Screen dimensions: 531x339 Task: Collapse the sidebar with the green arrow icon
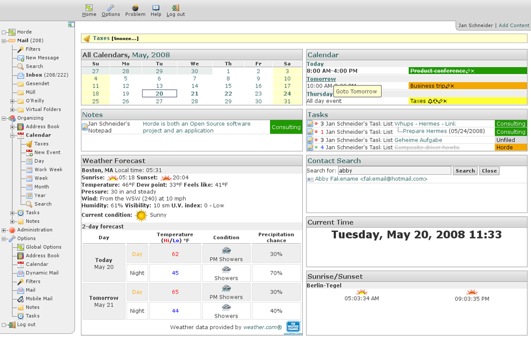[x=71, y=24]
